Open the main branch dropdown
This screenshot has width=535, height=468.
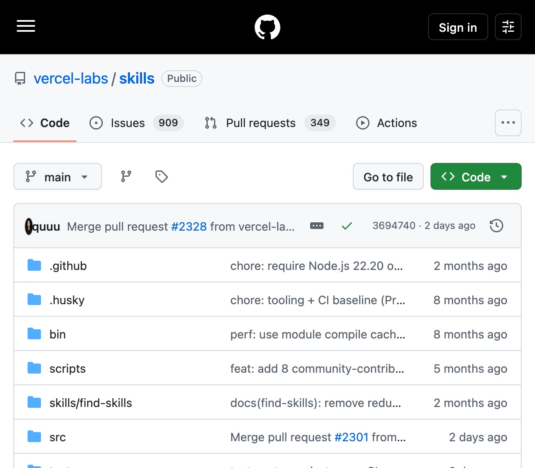(58, 176)
